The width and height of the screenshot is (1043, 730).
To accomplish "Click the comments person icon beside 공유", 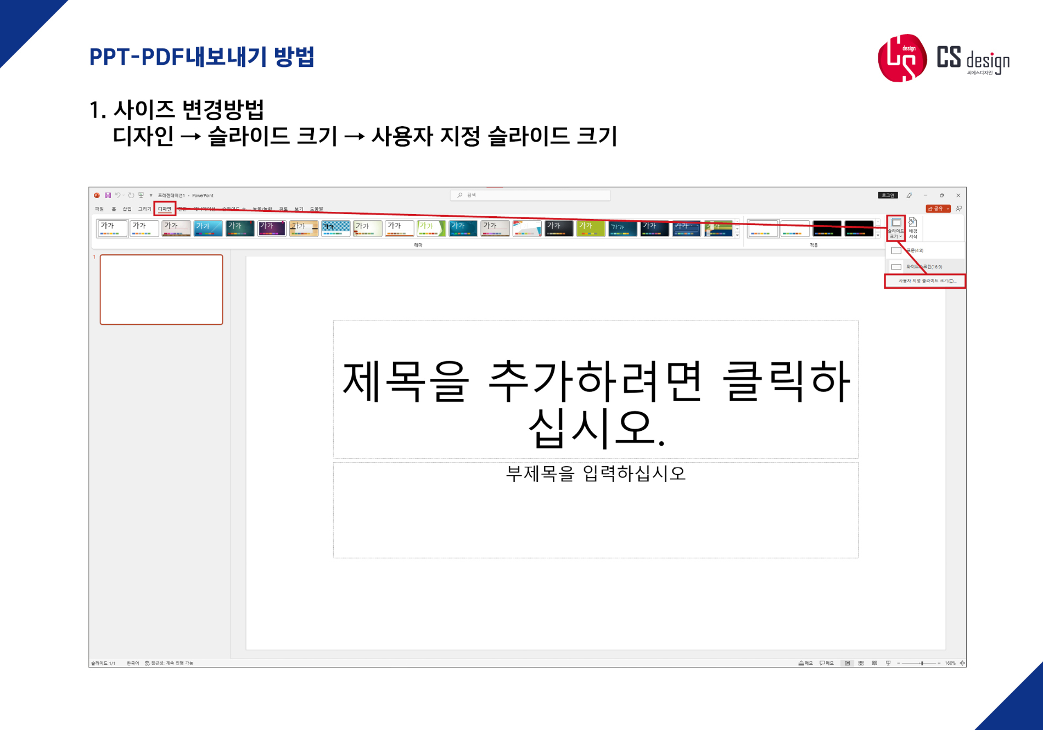I will pyautogui.click(x=958, y=209).
